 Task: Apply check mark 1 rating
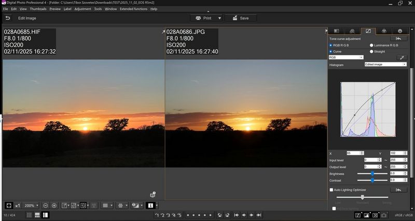coord(157,215)
